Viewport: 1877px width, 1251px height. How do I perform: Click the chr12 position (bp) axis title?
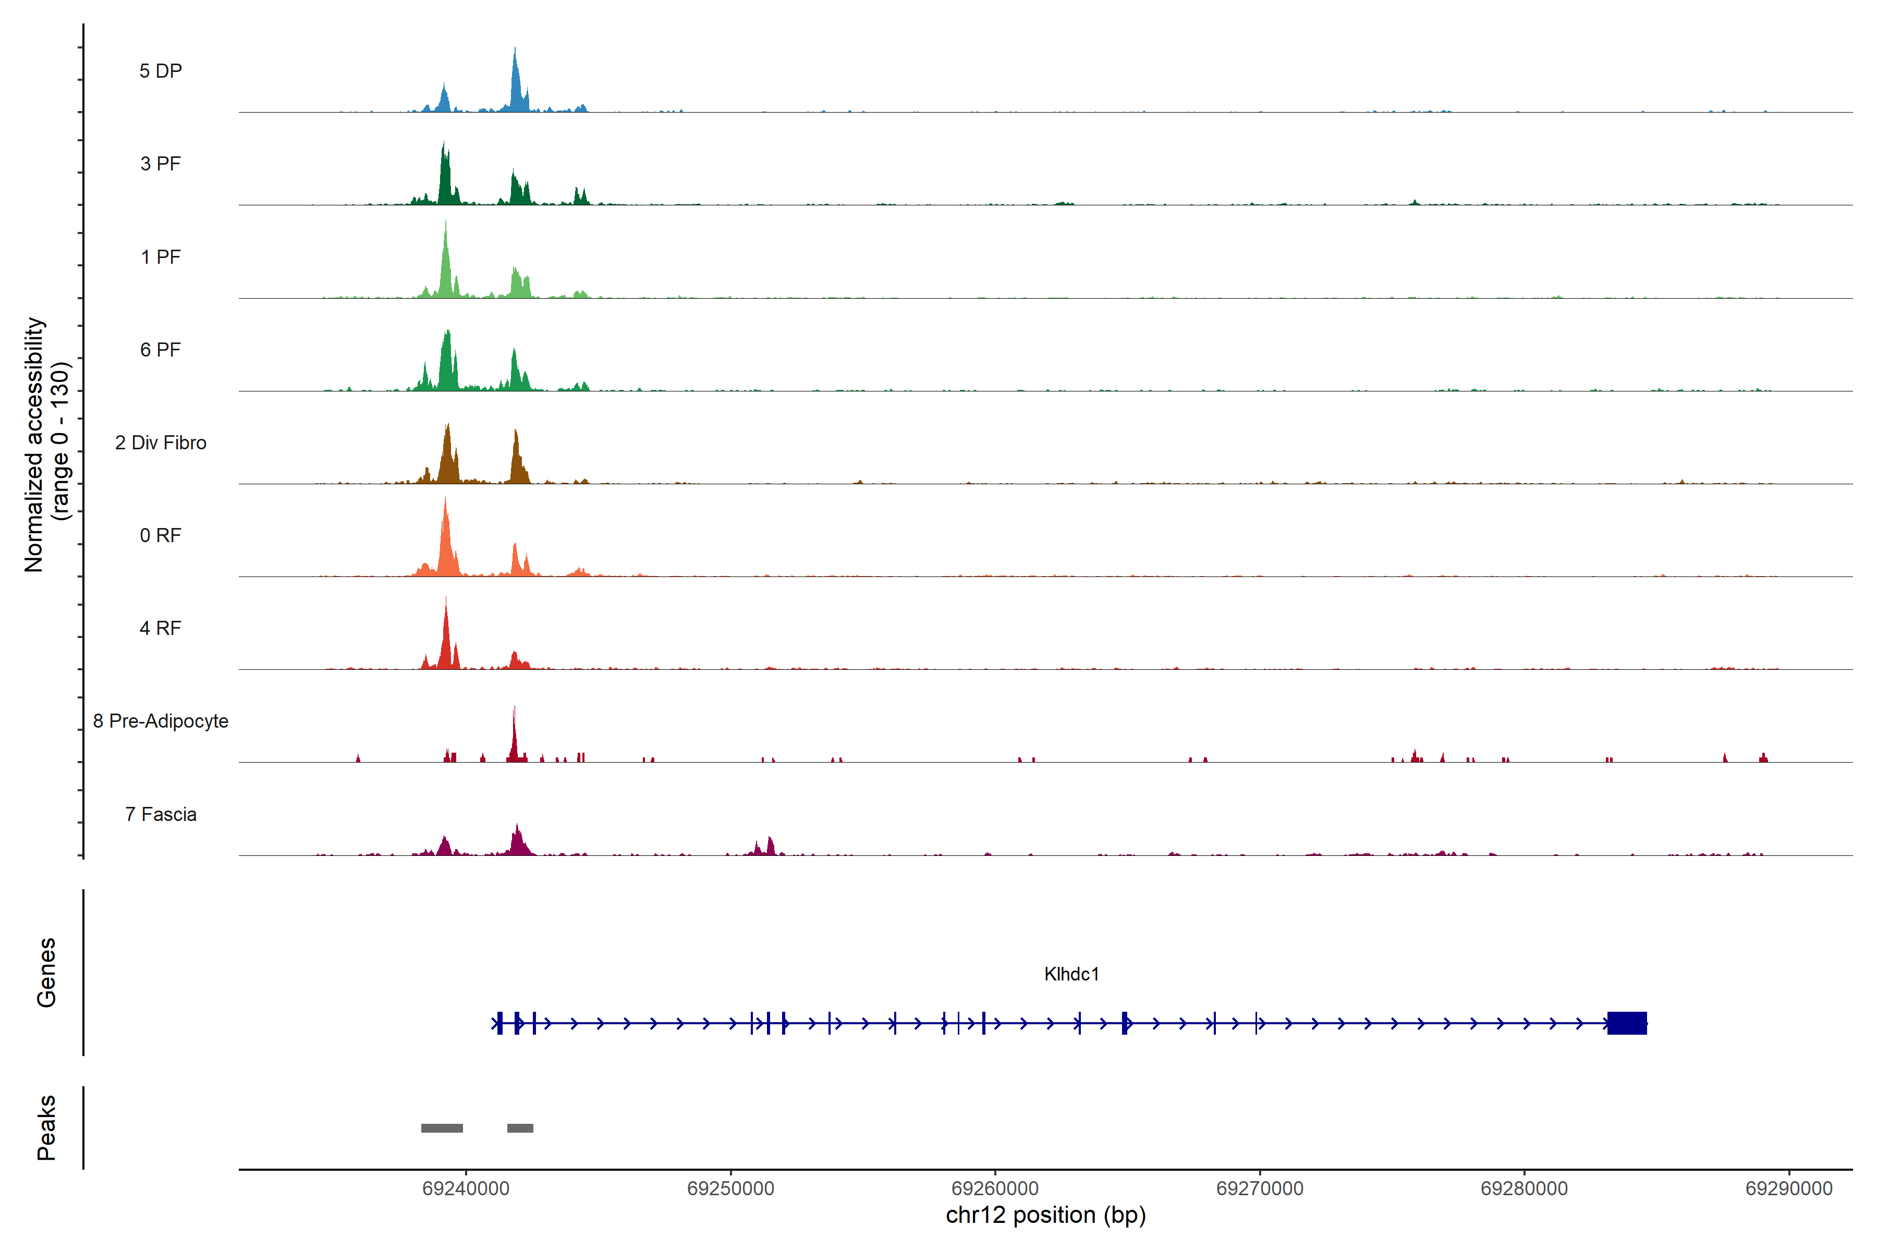(x=1045, y=1216)
